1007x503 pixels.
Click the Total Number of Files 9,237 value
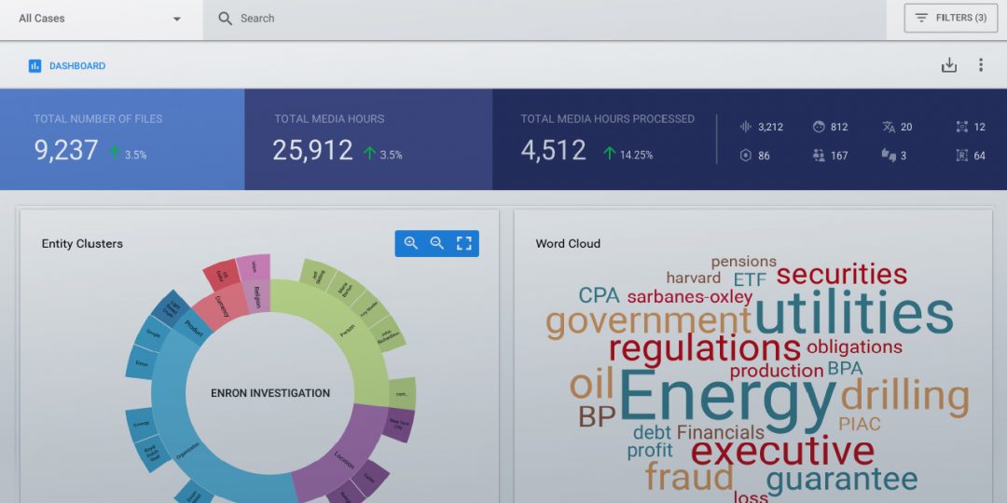click(66, 150)
